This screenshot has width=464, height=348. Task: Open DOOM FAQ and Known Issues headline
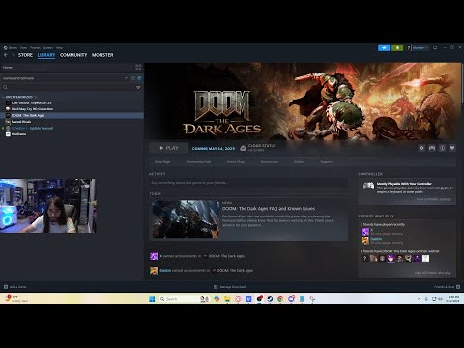coord(269,209)
